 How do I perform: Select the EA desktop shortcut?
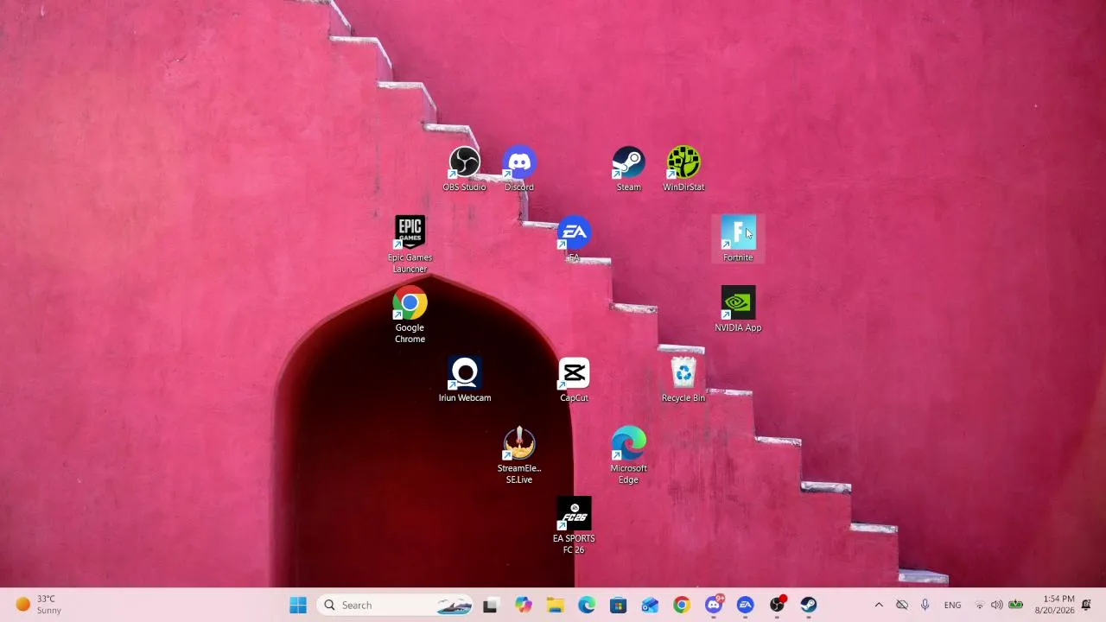click(x=574, y=239)
